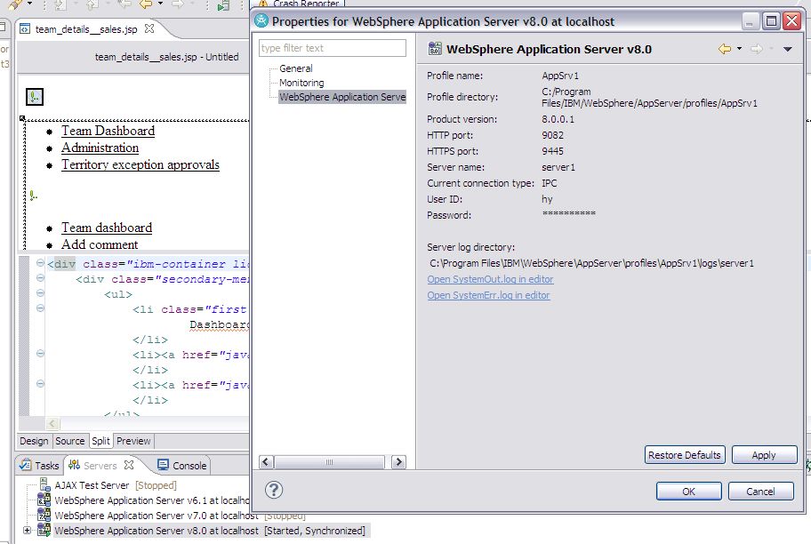Click the Run on Server toolbar icon
Viewport: 811px width, 544px height.
223,5
